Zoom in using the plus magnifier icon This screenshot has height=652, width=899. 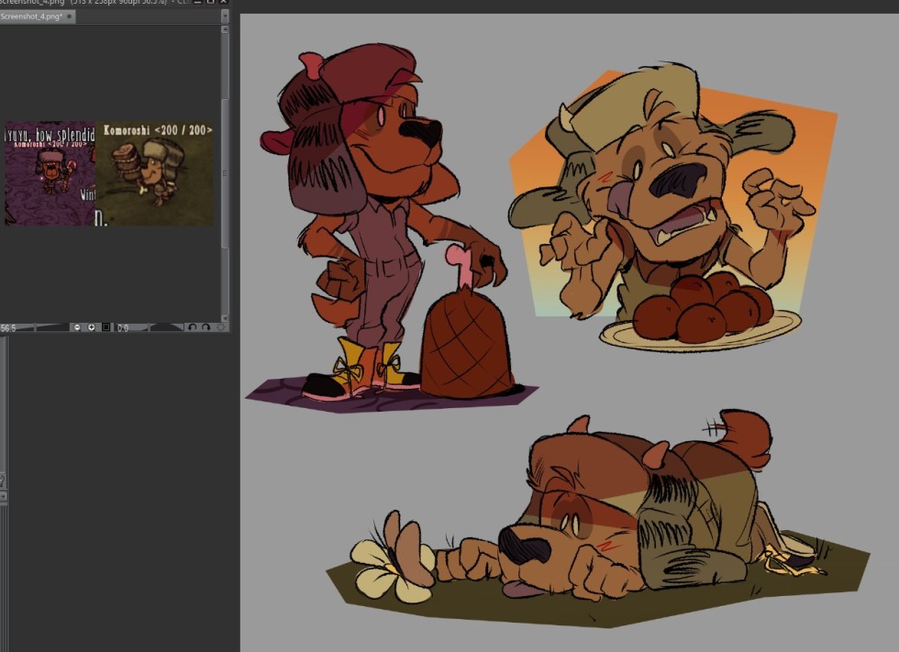pos(92,327)
